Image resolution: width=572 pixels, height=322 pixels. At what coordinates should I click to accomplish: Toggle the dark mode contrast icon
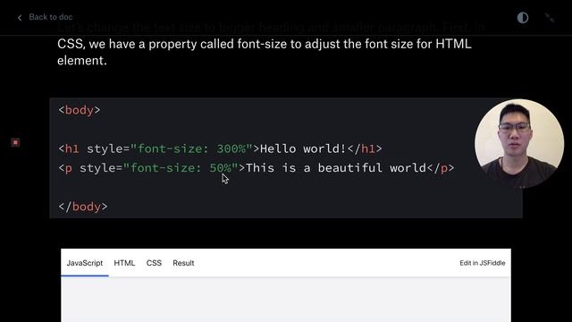point(522,18)
